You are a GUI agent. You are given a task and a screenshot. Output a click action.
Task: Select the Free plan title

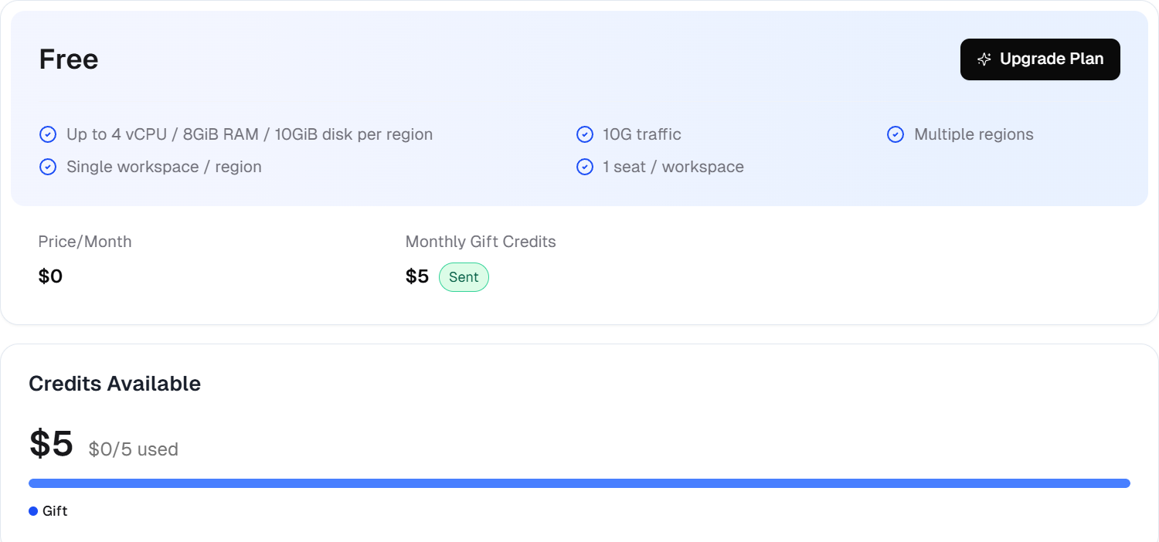69,59
